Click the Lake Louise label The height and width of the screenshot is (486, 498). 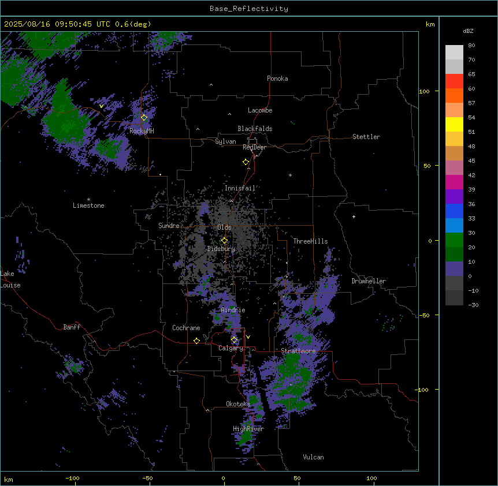(10, 279)
